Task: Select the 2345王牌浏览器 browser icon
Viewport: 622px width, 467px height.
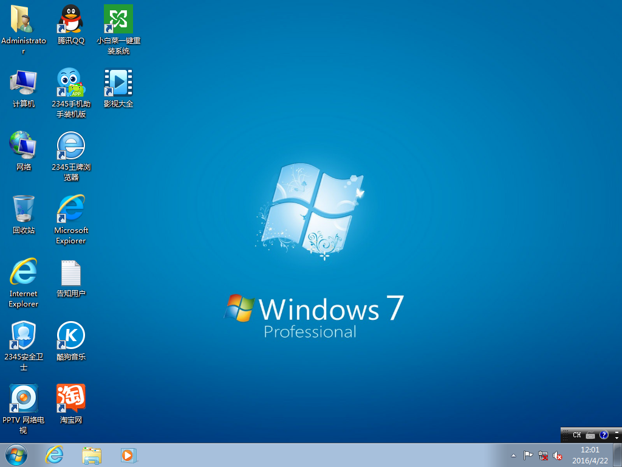Action: (71, 147)
